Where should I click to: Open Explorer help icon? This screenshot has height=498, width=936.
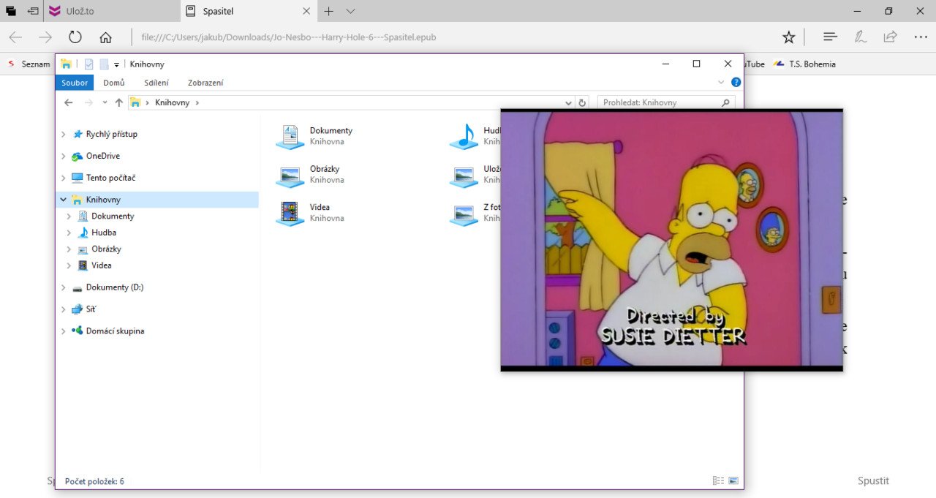(x=736, y=83)
